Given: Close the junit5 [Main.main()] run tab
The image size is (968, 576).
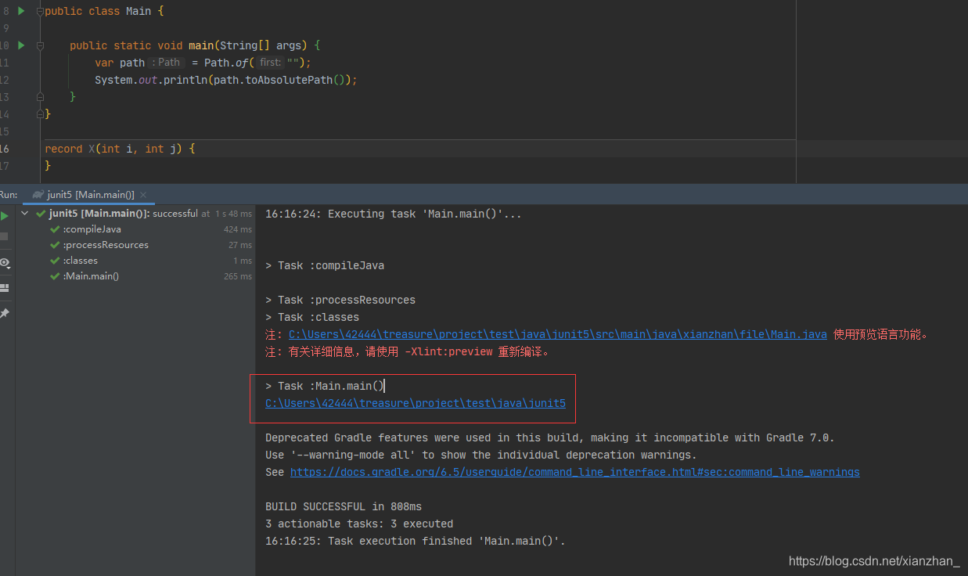Looking at the screenshot, I should pos(142,194).
